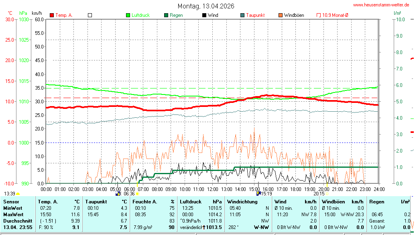Click the moonrise icon beside 06:36
The height and width of the screenshot is (235, 415).
pos(118,193)
